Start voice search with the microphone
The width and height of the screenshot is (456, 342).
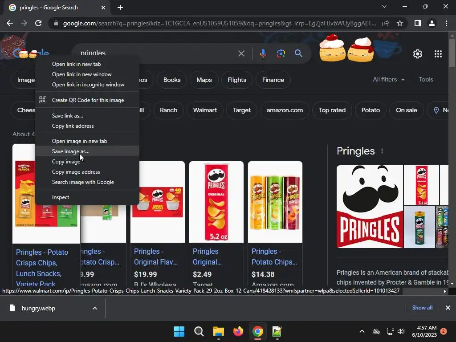pos(263,53)
